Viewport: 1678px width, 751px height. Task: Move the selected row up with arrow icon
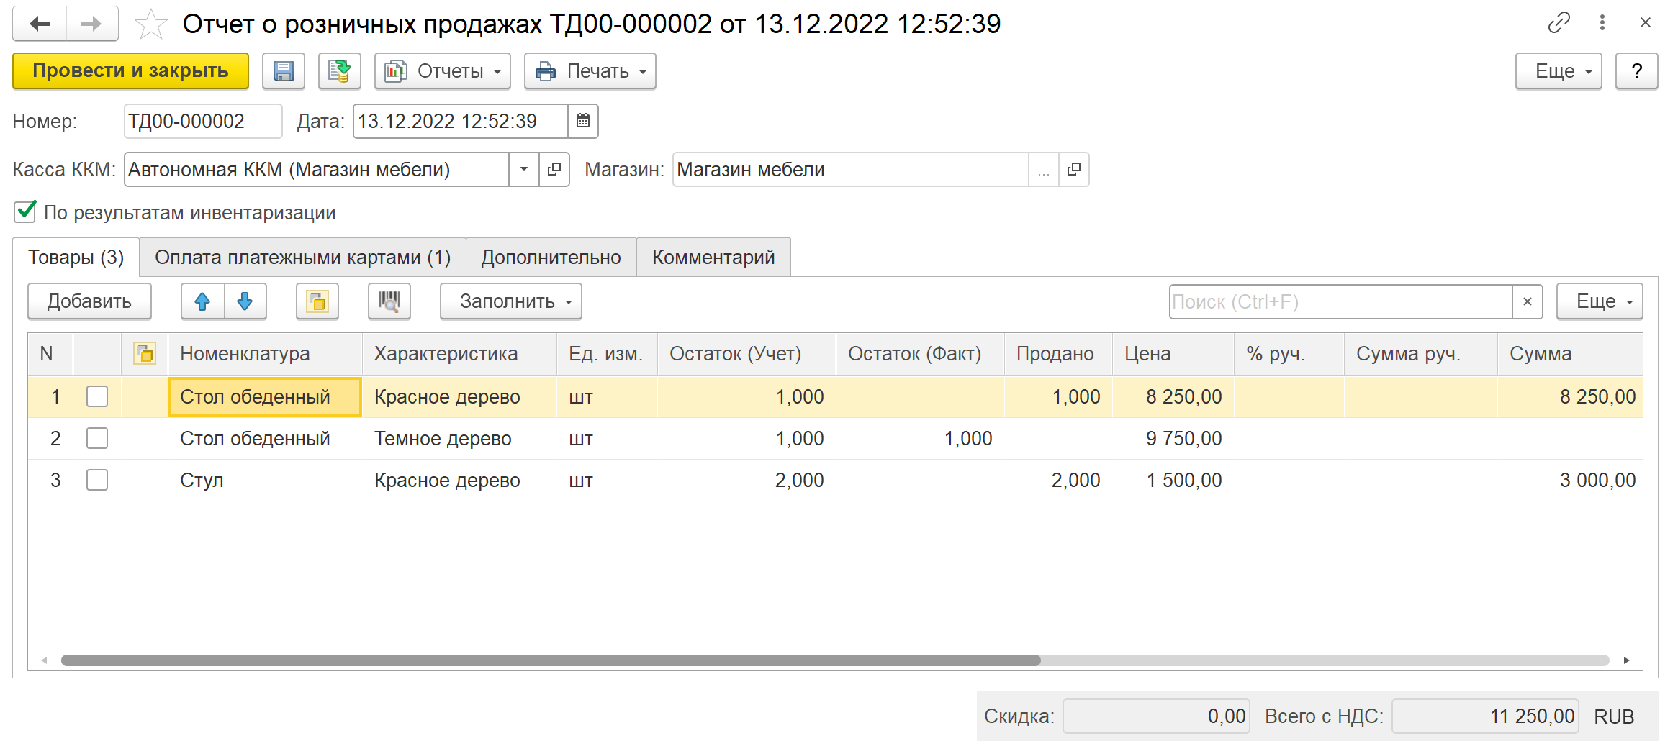tap(202, 301)
